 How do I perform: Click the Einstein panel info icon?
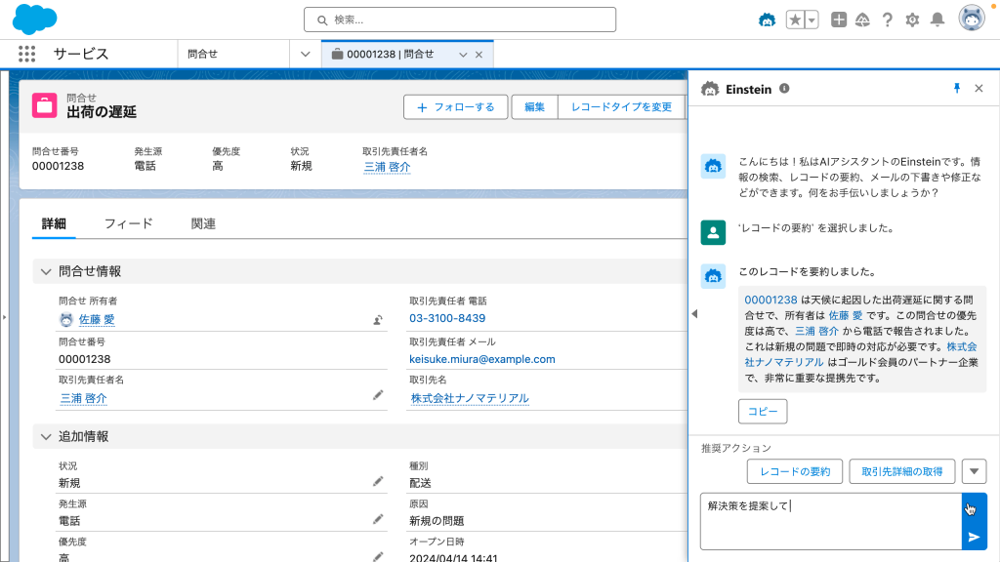coord(784,89)
